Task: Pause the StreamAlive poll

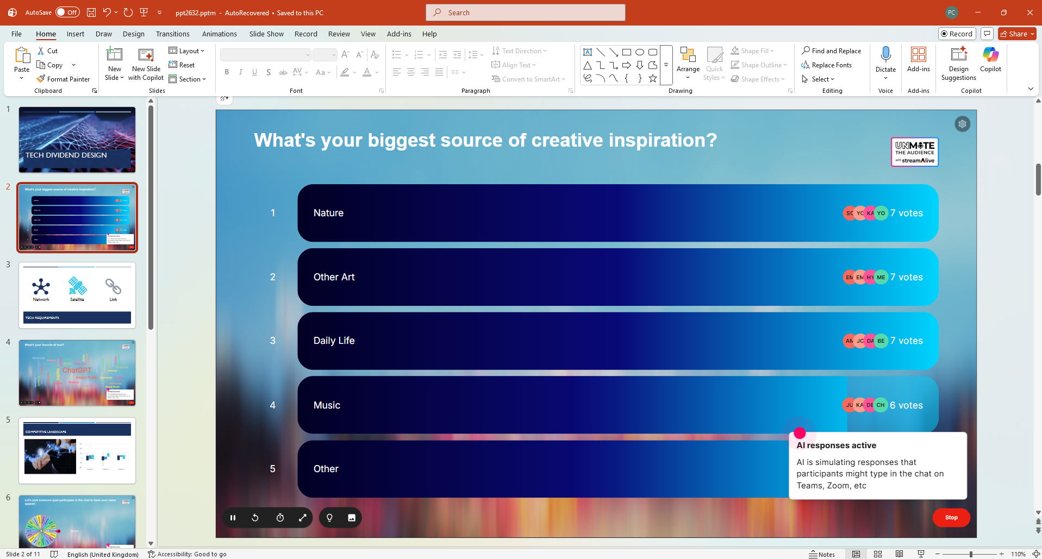Action: pos(232,517)
